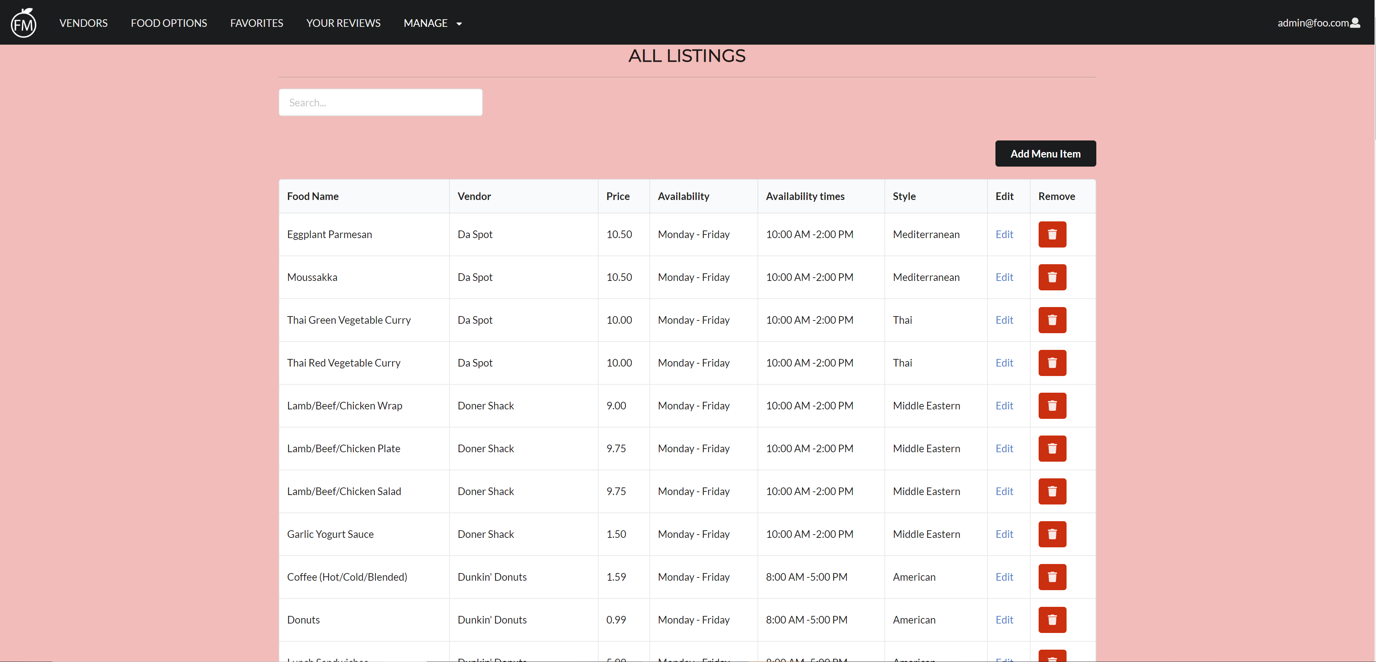
Task: Edit the Lamb/Beef/Chicken Plate item
Action: 1004,448
